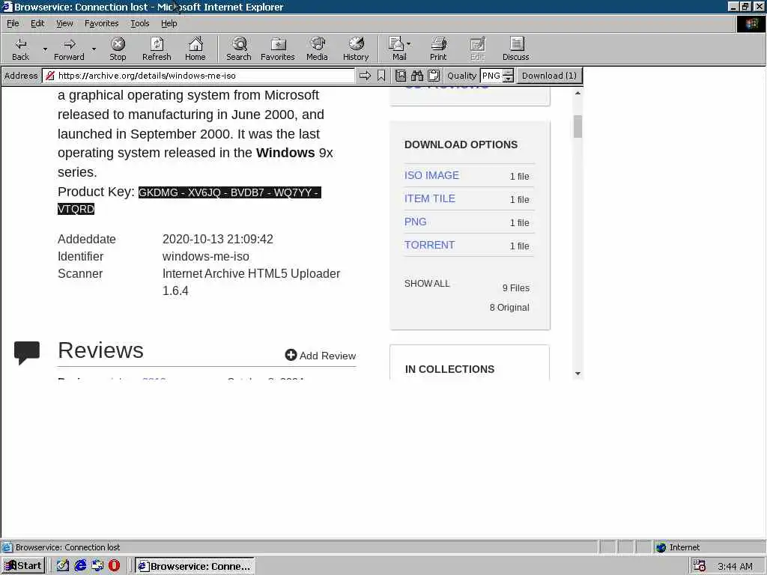Click the 3:44 AM tray clock
This screenshot has width=767, height=575.
click(735, 566)
